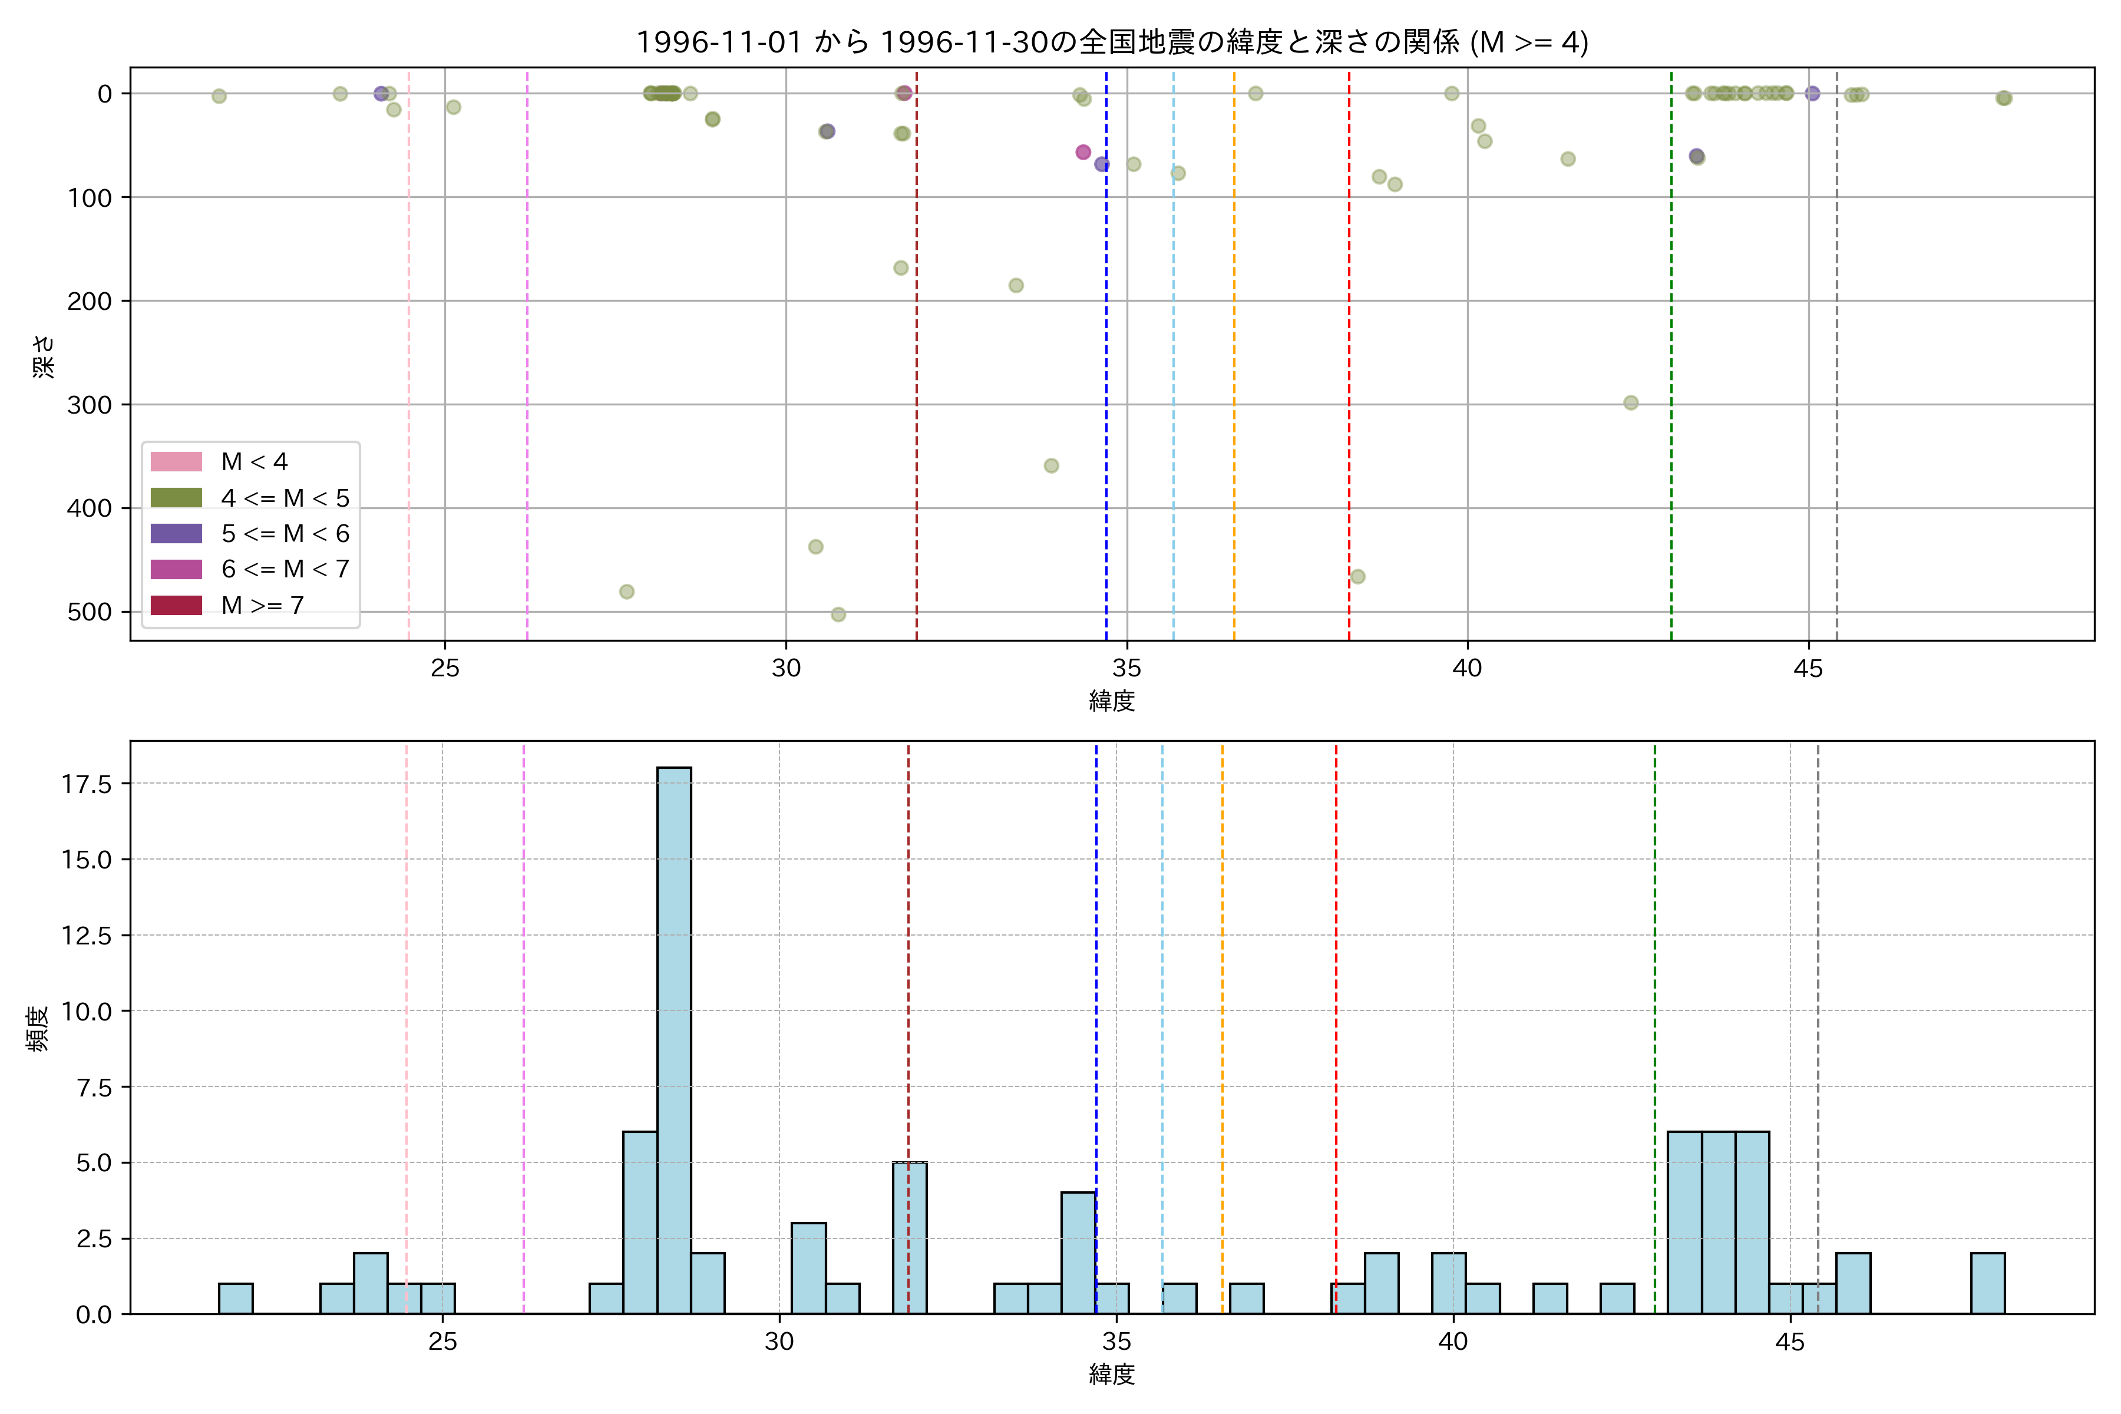Screen dimensions: 2121x1414
Task: Click the pink 'M < 4' legend swatch
Action: coord(176,462)
